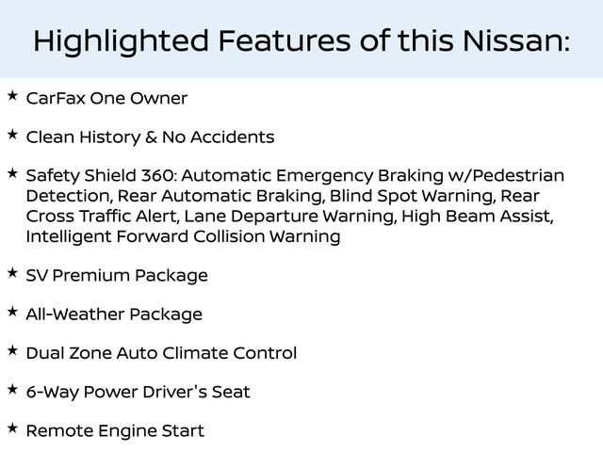This screenshot has height=452, width=603.
Task: Select the 6-Way Power Driver's Seat text
Action: 138,393
